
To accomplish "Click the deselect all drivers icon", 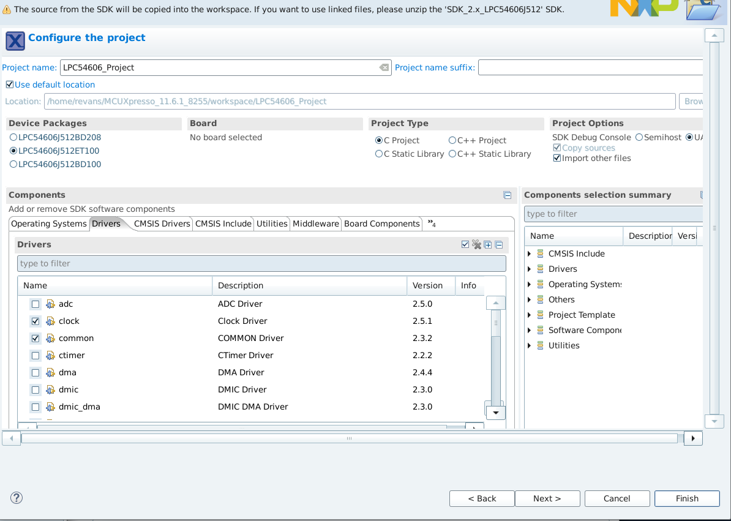I will 476,245.
